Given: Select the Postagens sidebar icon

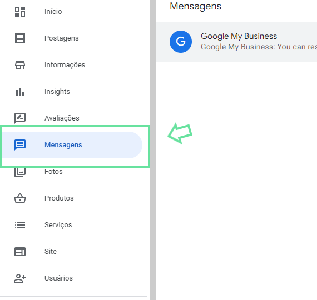Looking at the screenshot, I should (x=20, y=38).
